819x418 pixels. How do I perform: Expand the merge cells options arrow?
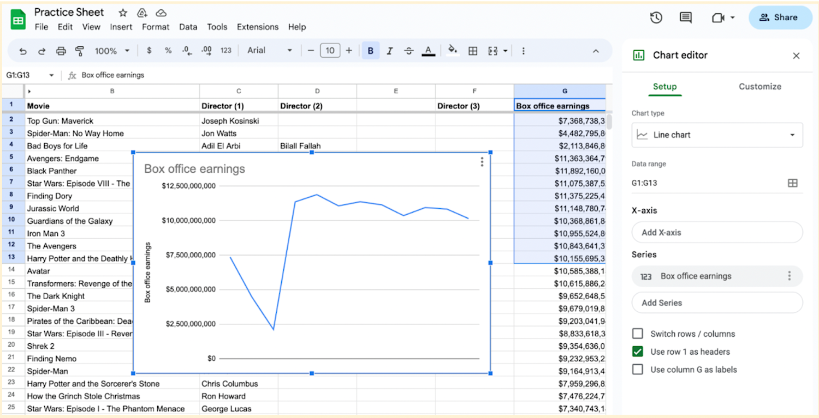pos(506,51)
